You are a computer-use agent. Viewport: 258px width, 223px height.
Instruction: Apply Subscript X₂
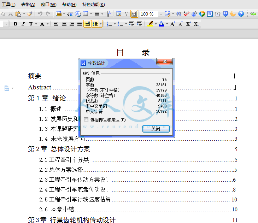click(196, 24)
